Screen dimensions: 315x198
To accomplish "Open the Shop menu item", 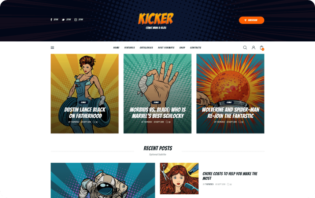I will (x=182, y=48).
